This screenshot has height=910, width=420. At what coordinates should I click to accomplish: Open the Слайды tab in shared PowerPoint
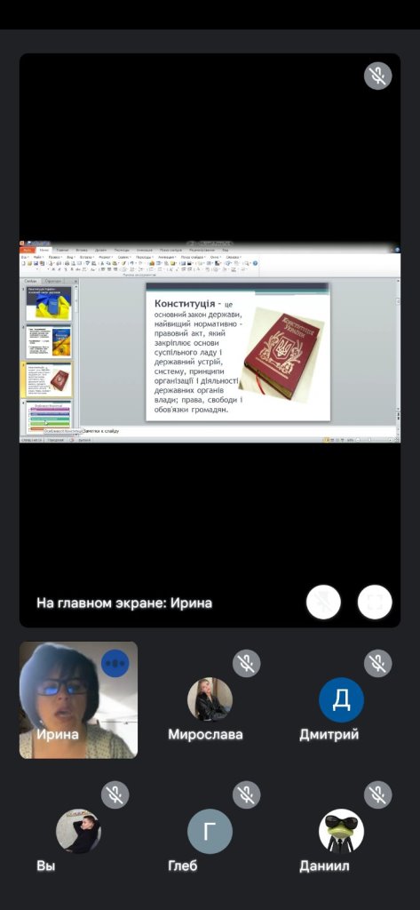tap(31, 281)
